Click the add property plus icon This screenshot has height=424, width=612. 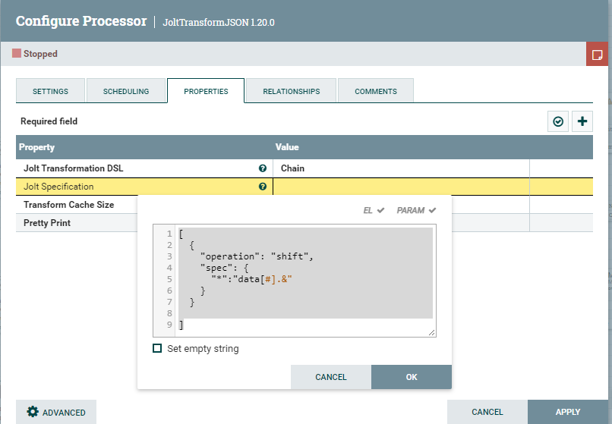pos(582,121)
